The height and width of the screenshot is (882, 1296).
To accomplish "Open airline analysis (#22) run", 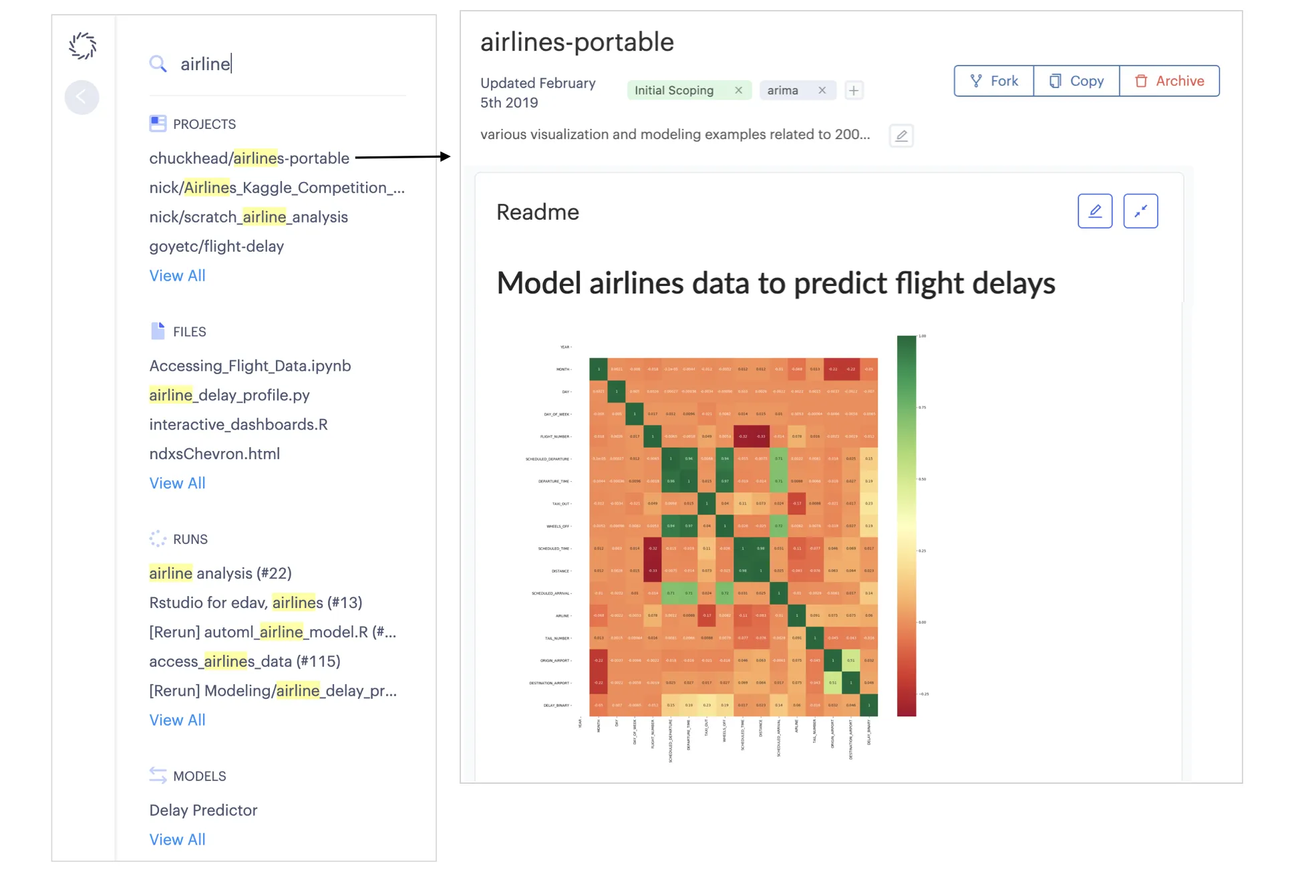I will [220, 573].
